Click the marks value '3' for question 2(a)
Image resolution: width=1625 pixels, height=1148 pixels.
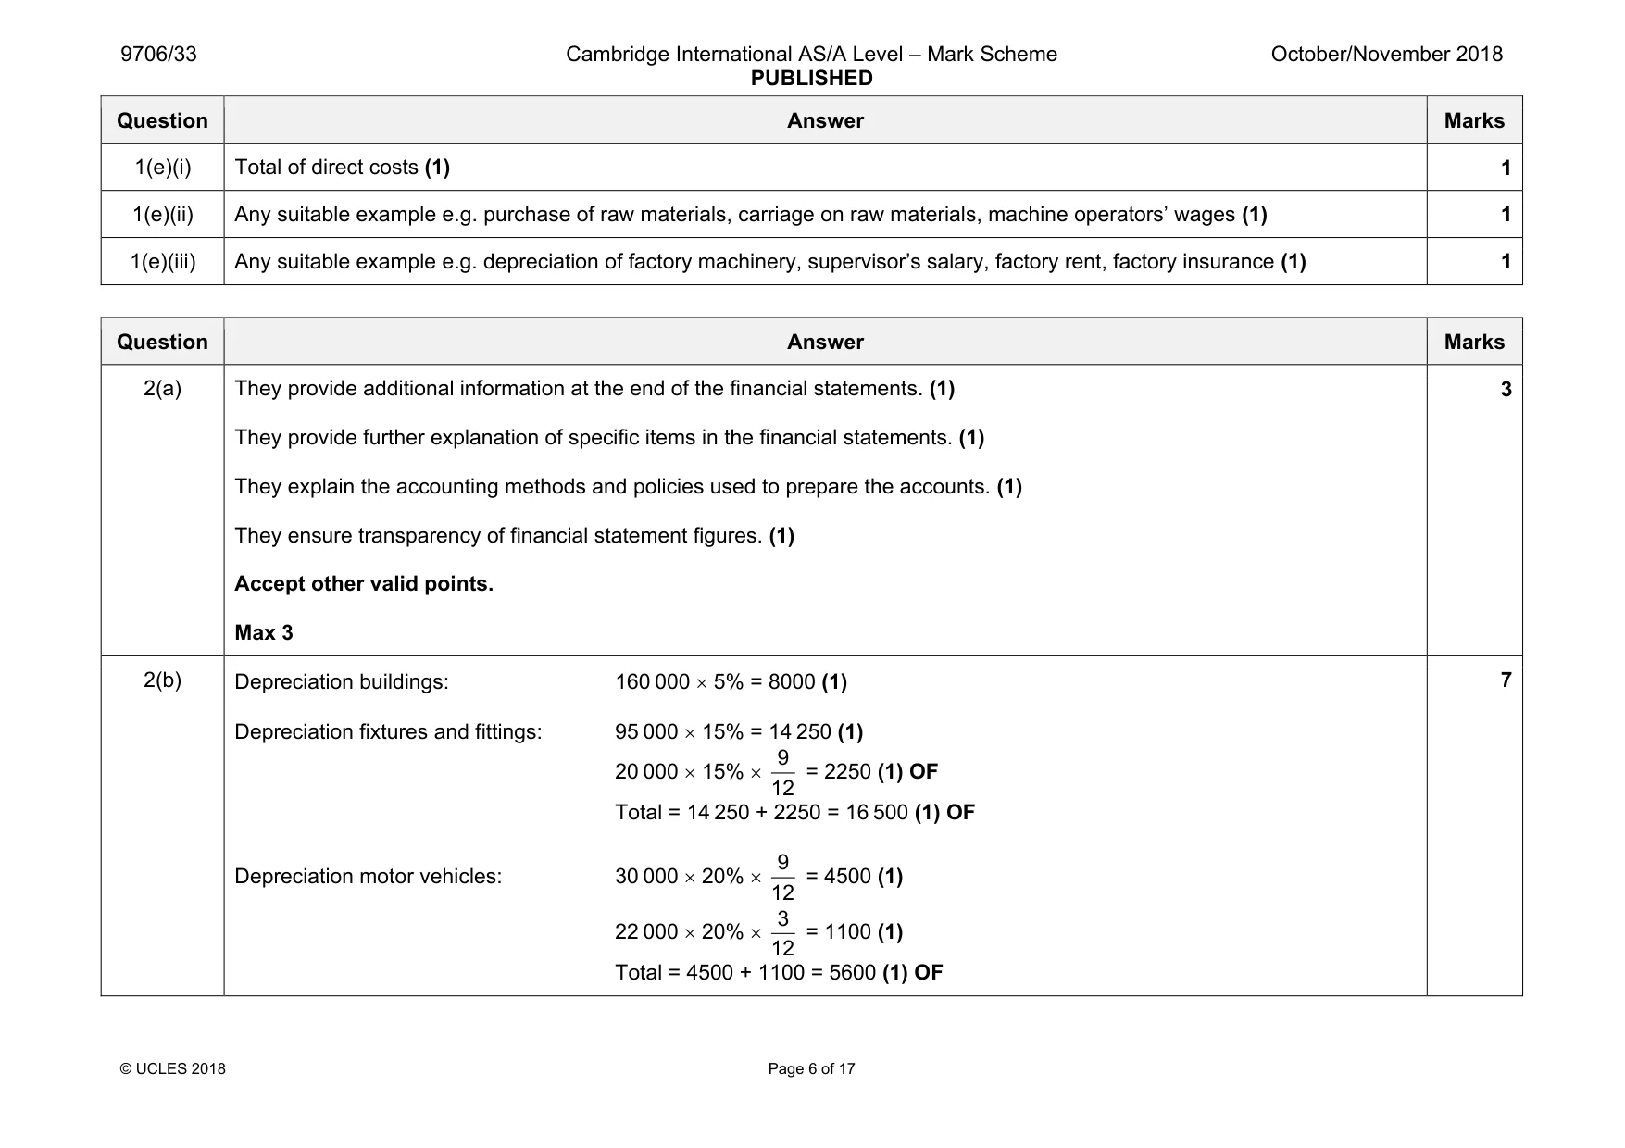point(1506,390)
